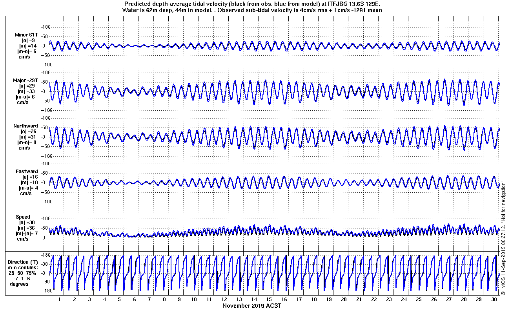510x314 pixels.
Task: Click the "|m-o|= 8" value in the Northward panel
Action: 27,142
